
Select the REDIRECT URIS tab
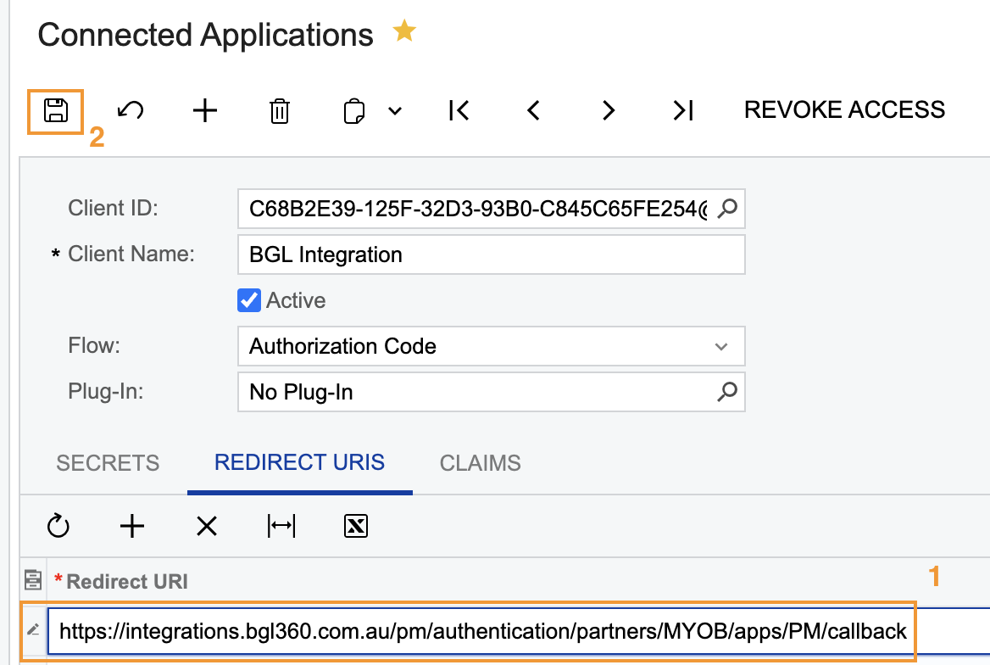(x=299, y=463)
